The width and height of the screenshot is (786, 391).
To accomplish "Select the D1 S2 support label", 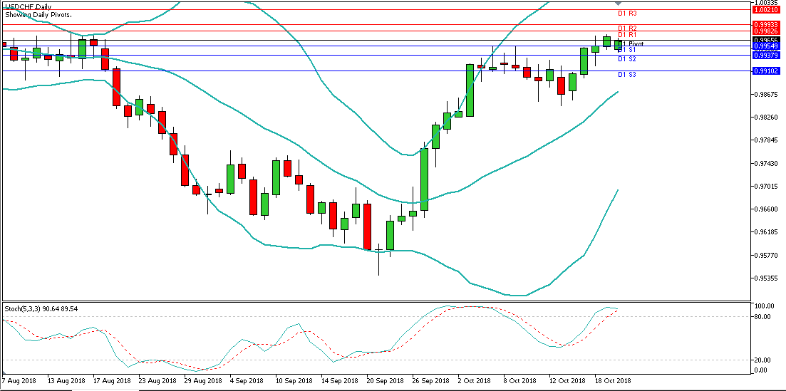I will pyautogui.click(x=626, y=59).
